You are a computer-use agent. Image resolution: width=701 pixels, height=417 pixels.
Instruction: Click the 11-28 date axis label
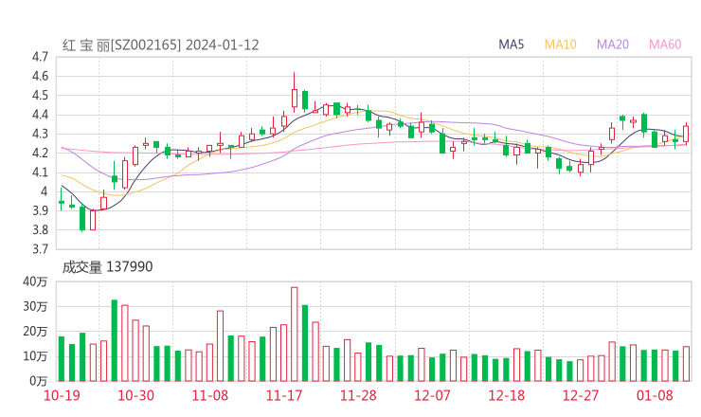point(358,395)
